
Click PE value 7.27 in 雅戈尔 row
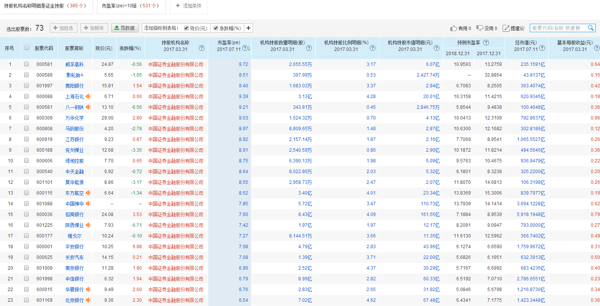coord(243,236)
